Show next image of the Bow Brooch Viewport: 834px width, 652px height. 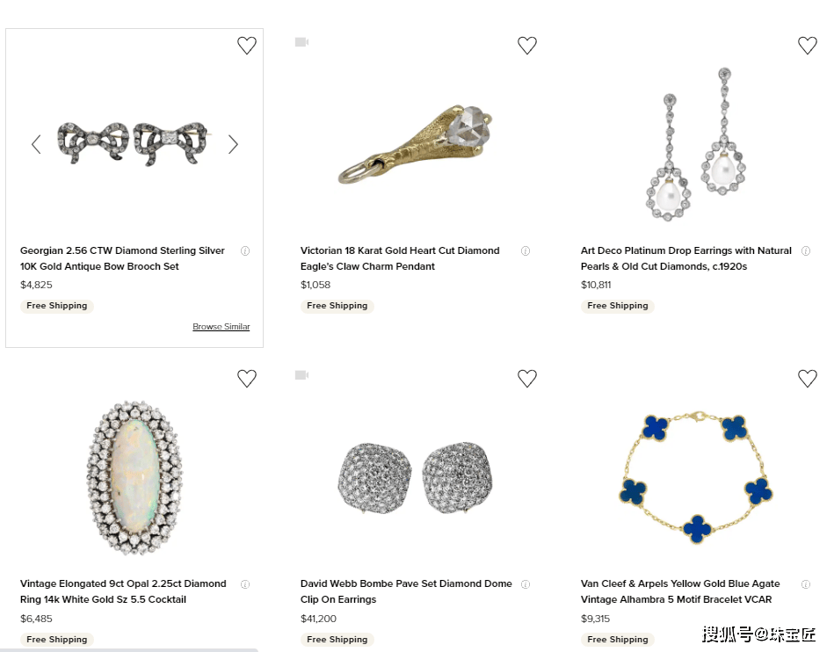coord(233,144)
